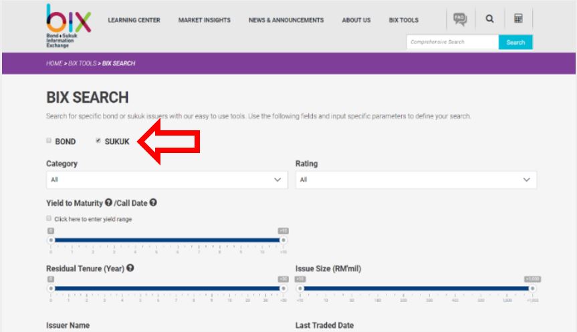Open MARKET INSIGHTS menu
This screenshot has width=577, height=332.
click(204, 20)
